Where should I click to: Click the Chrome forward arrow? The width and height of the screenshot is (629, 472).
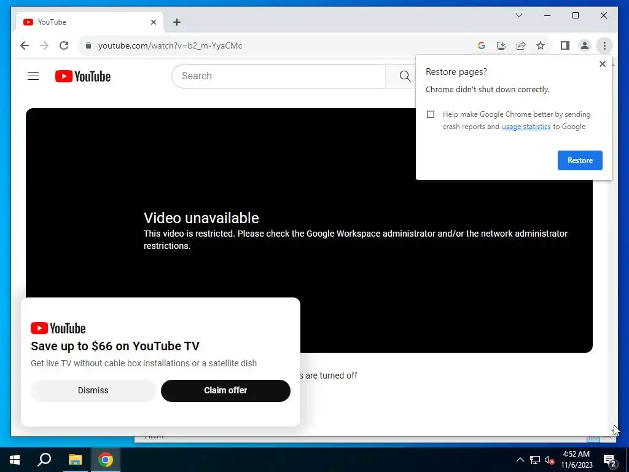pyautogui.click(x=44, y=45)
